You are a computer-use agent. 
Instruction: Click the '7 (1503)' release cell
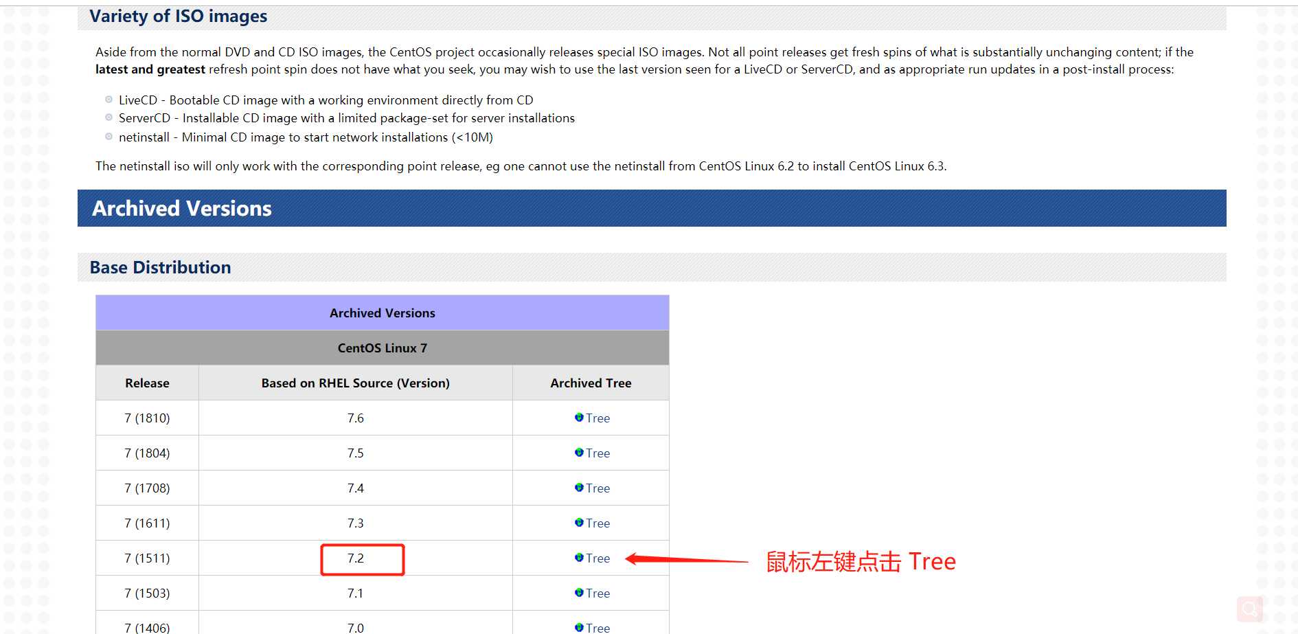click(x=147, y=593)
